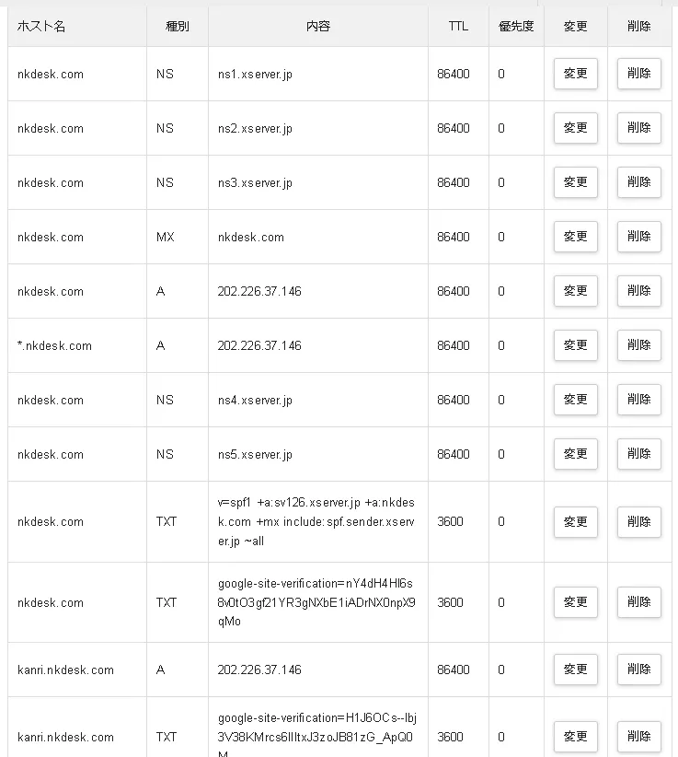
Task: Remove the ns5.xserver.jp NS record
Action: (638, 454)
